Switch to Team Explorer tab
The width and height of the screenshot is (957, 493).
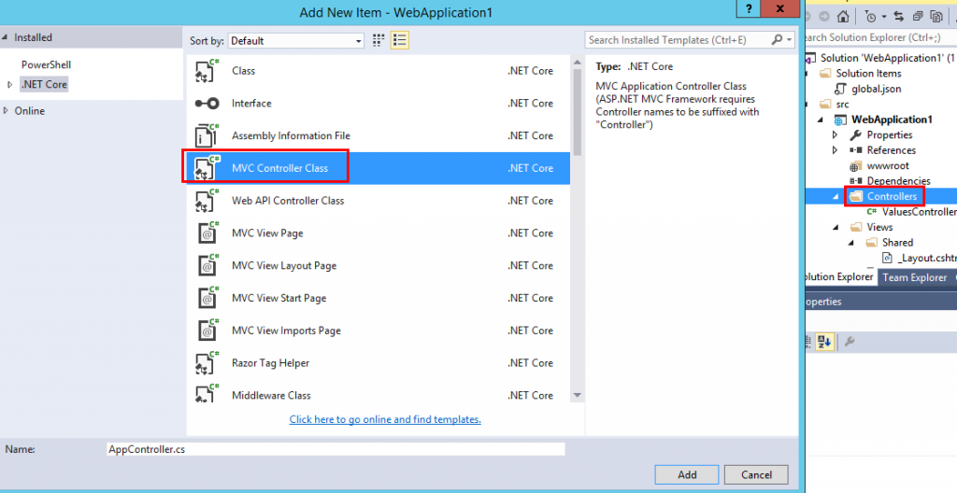click(914, 277)
